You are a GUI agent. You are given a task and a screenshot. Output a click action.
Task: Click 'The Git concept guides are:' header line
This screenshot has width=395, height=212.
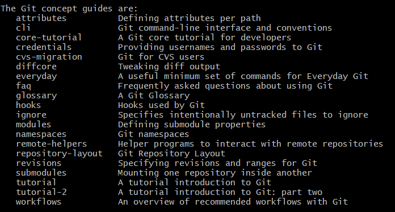[x=69, y=9]
